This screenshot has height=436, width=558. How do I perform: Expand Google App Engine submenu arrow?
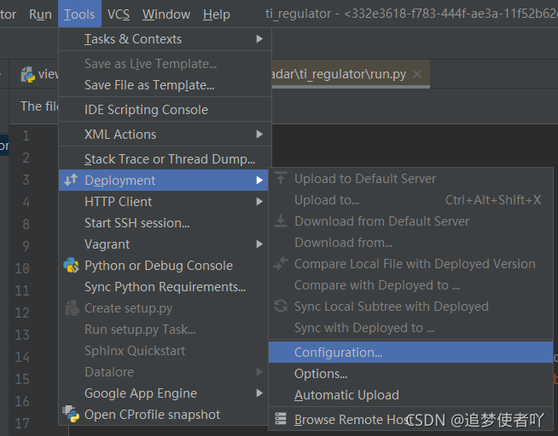pos(259,393)
